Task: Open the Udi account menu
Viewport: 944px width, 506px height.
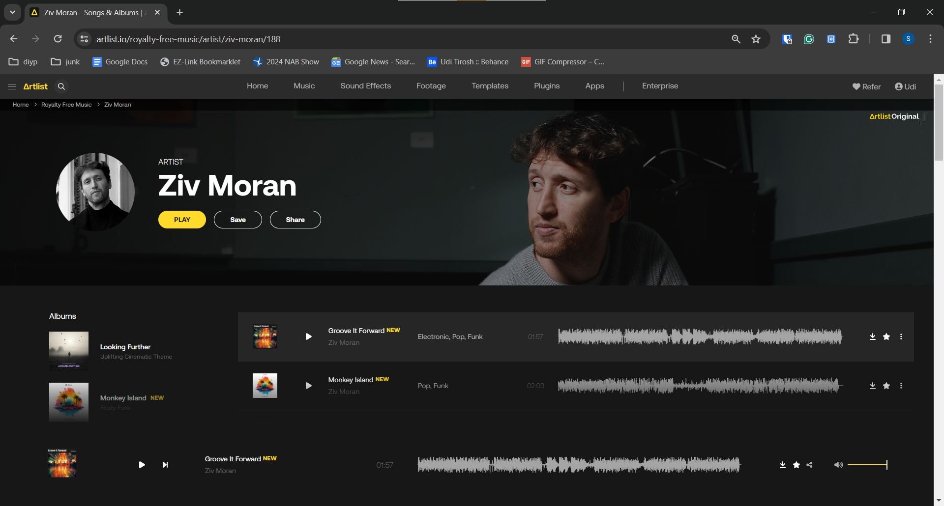Action: click(x=905, y=86)
